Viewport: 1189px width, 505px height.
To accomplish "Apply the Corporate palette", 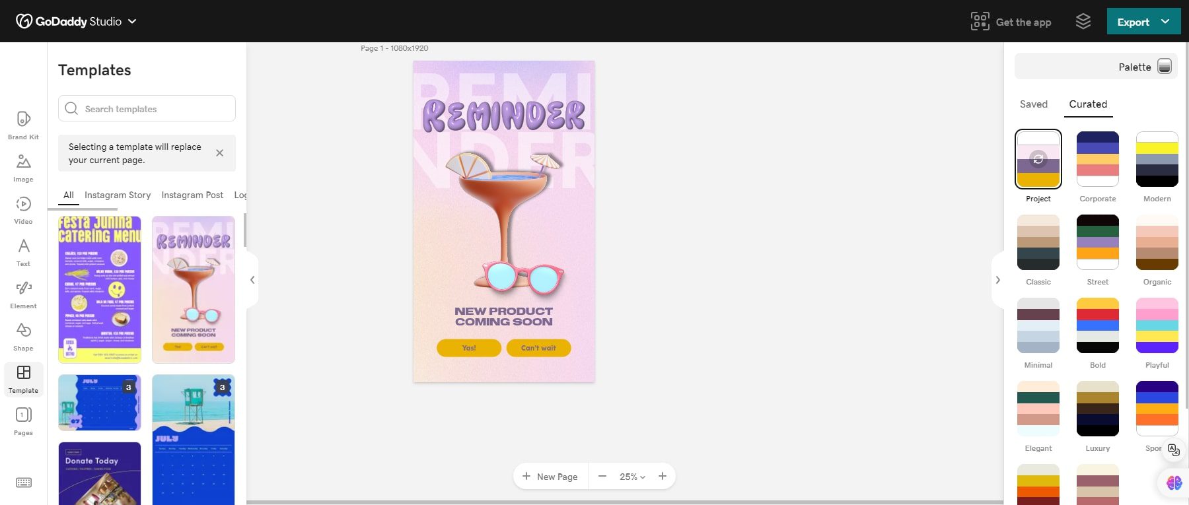I will click(1097, 159).
